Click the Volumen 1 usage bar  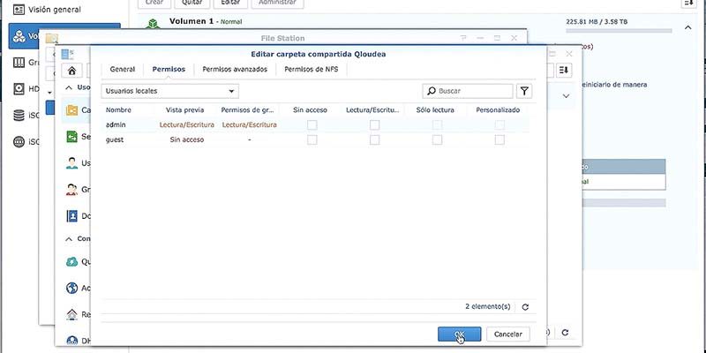(x=619, y=31)
